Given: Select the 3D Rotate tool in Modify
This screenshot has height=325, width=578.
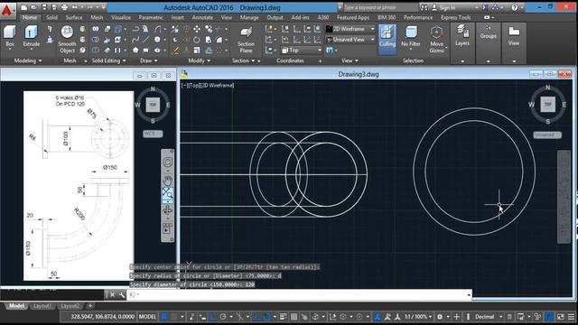Looking at the screenshot, I should (186, 40).
